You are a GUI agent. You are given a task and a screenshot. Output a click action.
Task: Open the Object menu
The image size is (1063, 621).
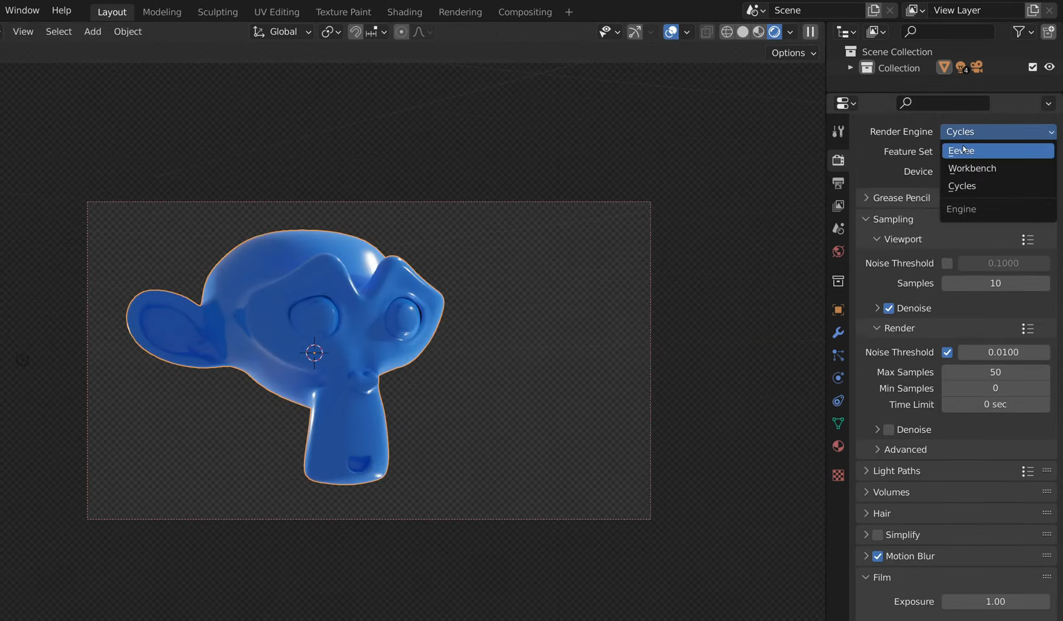pyautogui.click(x=128, y=32)
